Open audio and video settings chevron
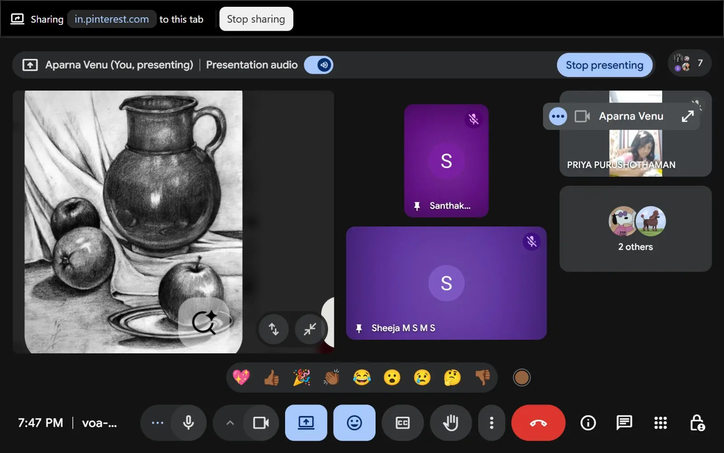 point(230,423)
